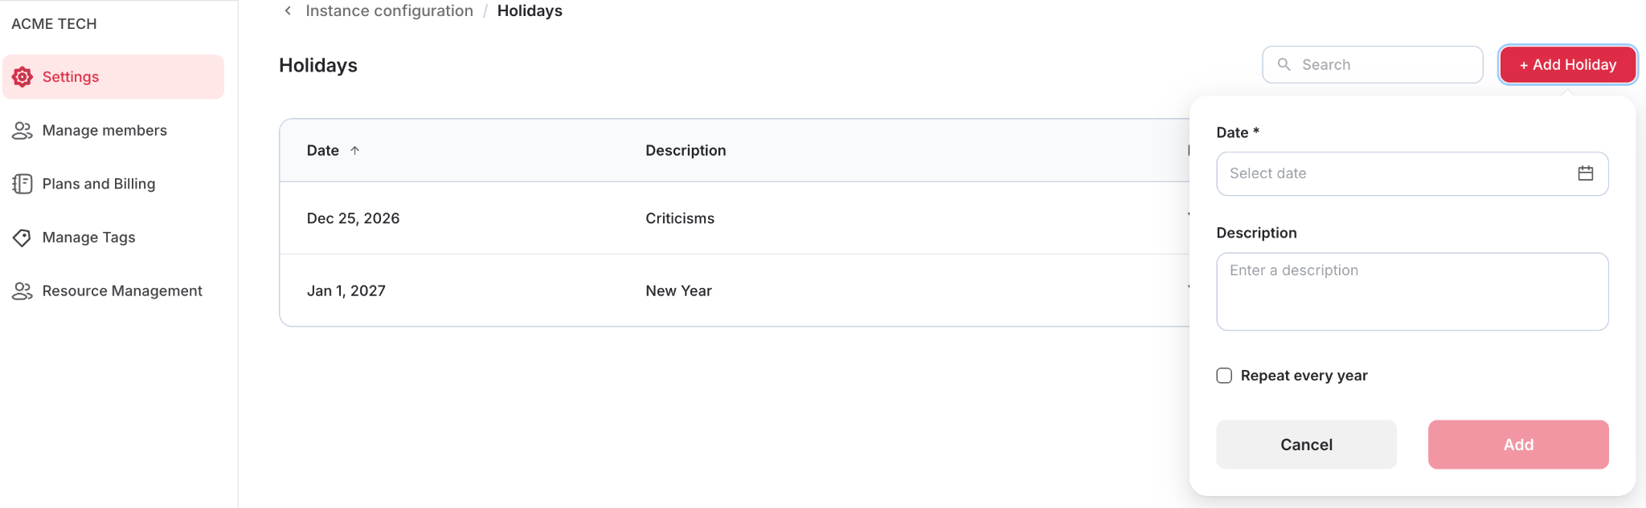Click the Resource Management people icon

coord(23,291)
